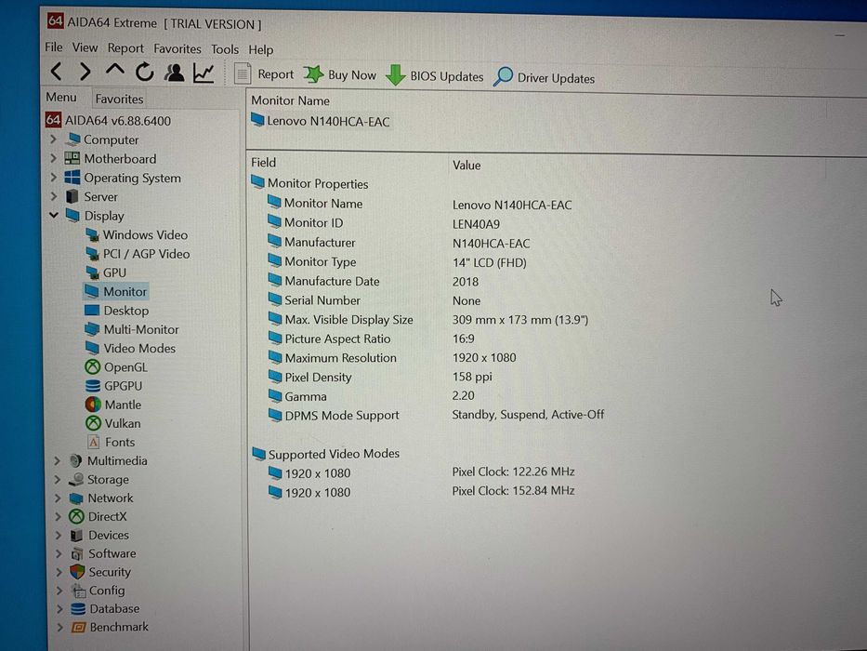Click the Security shield icon
Screen dimensions: 867x651
(77, 571)
